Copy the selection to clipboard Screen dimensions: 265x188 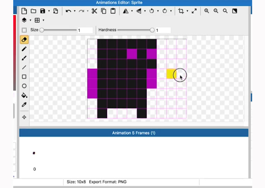(103, 11)
